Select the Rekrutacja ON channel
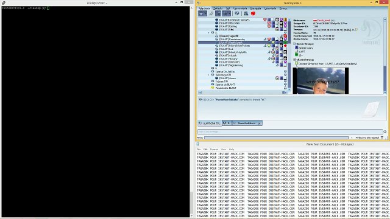The width and height of the screenshot is (390, 219). 223,75
